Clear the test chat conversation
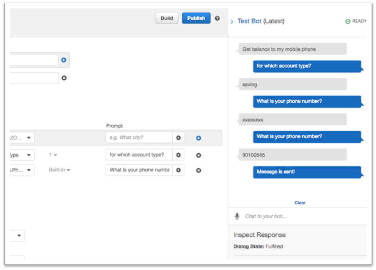The height and width of the screenshot is (270, 376). point(300,203)
